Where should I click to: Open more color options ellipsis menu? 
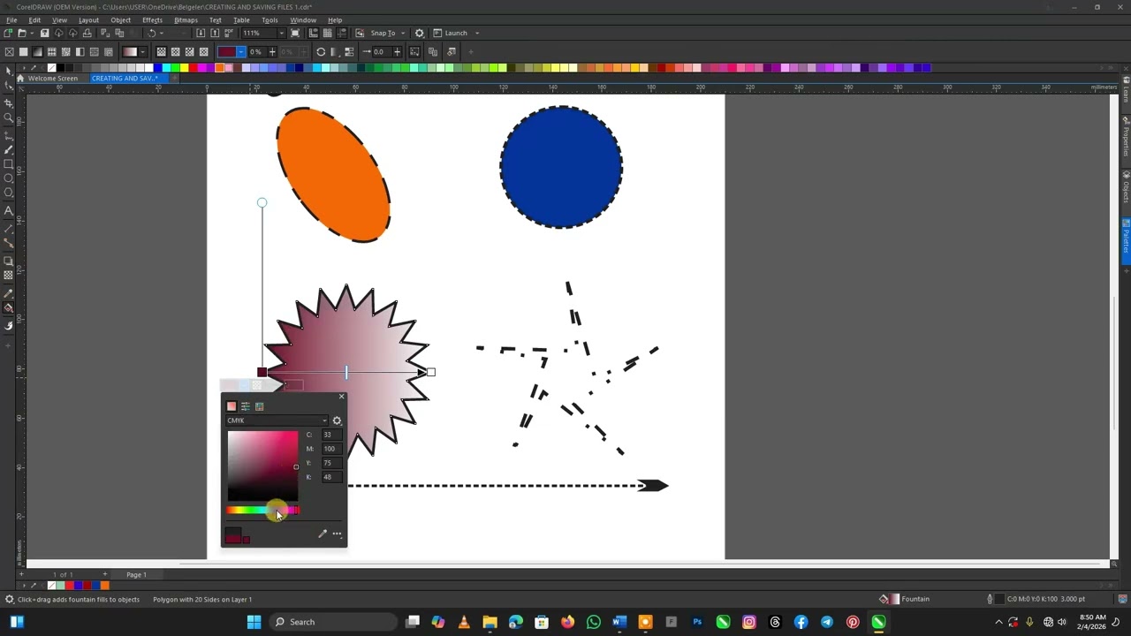pyautogui.click(x=337, y=534)
